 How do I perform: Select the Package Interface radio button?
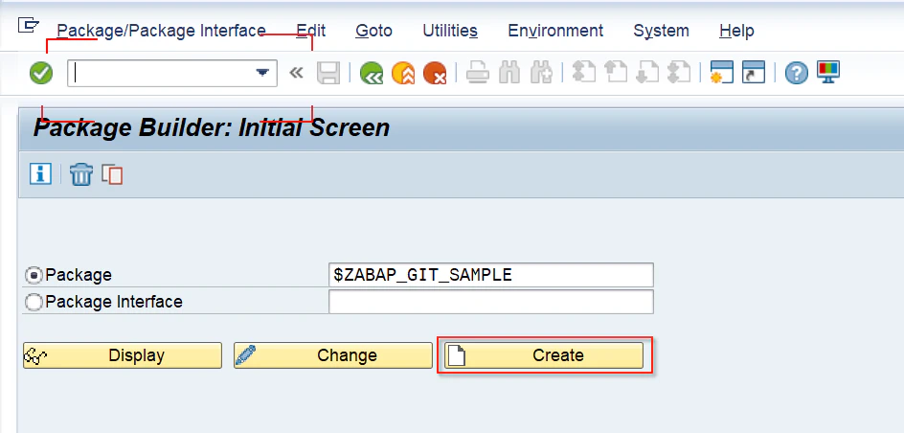34,302
